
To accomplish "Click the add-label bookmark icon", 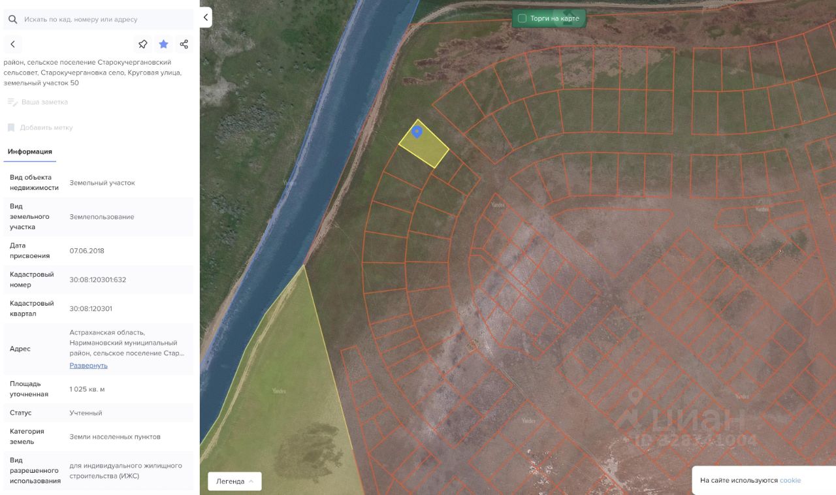I will click(x=11, y=127).
